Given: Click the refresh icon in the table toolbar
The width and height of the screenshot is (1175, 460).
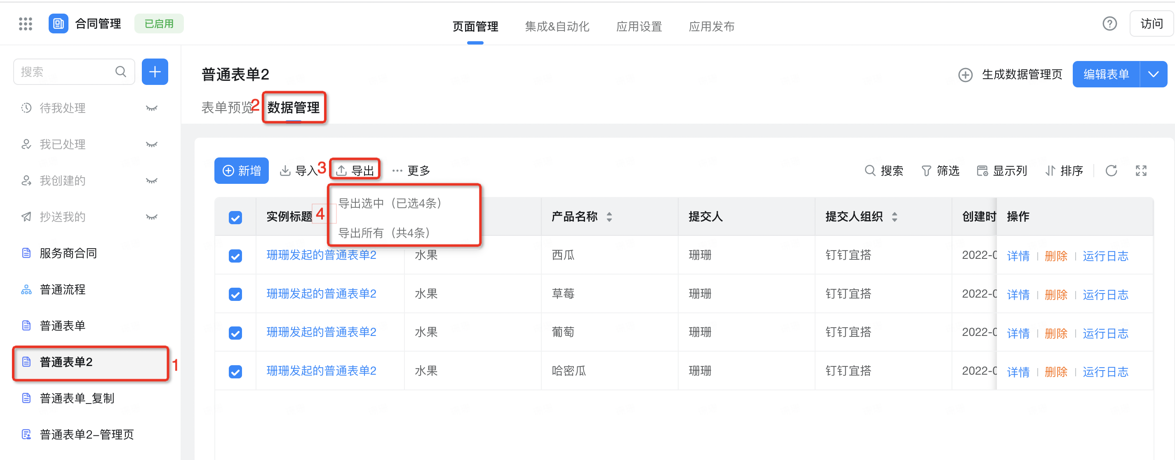Looking at the screenshot, I should point(1111,171).
